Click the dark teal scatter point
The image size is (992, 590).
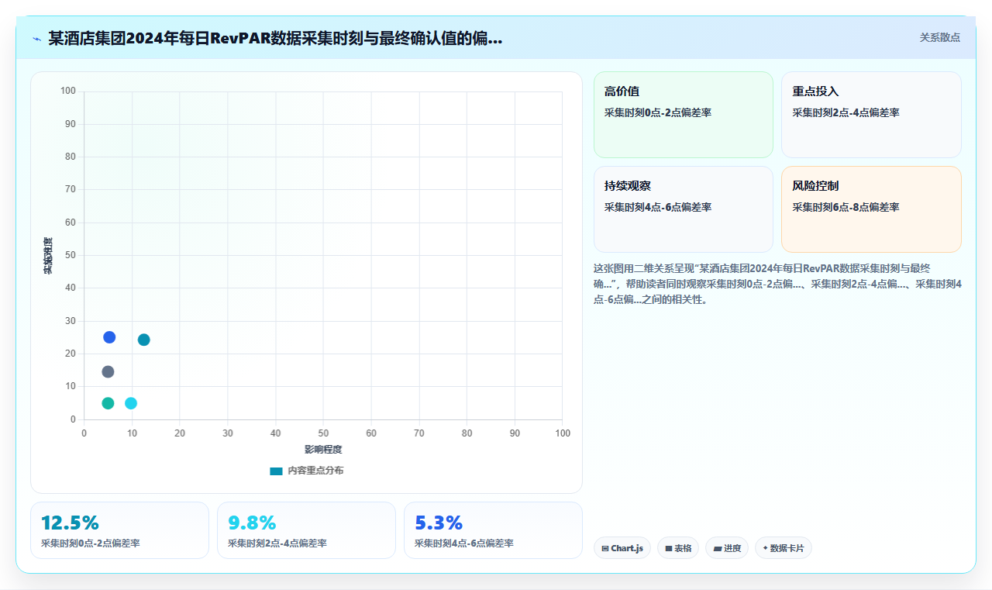pos(144,340)
